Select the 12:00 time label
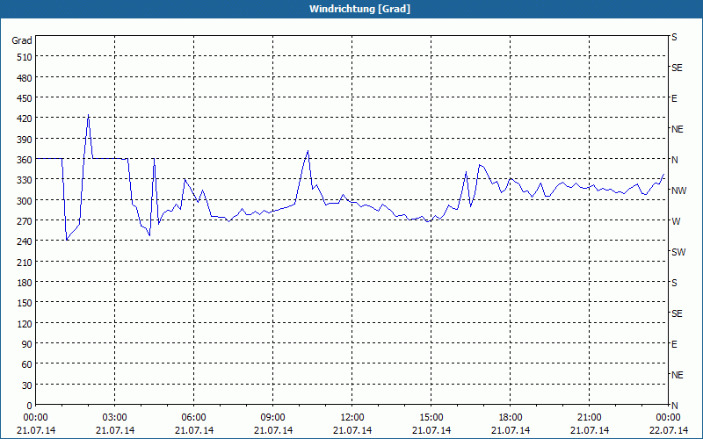703x439 pixels. point(352,418)
